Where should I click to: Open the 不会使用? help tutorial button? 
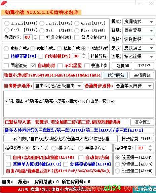pos(61,139)
